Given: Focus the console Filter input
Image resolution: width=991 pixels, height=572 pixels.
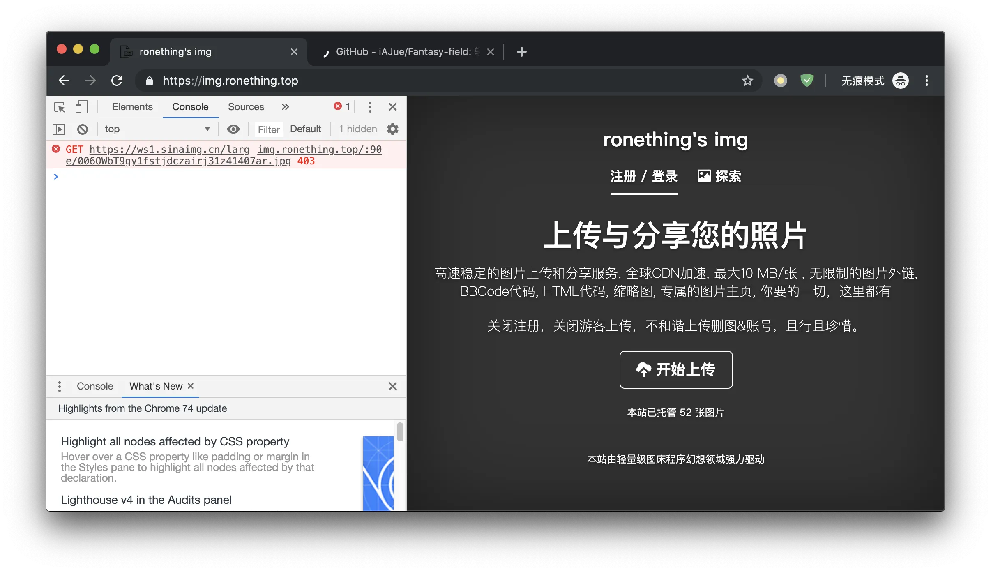Looking at the screenshot, I should [269, 129].
